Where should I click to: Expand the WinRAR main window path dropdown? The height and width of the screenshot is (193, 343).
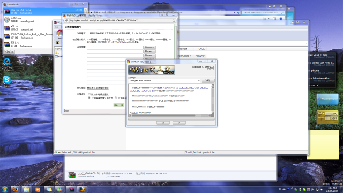coord(306,43)
